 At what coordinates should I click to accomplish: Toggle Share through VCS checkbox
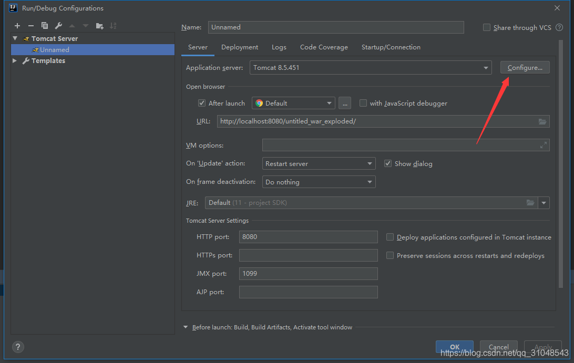click(x=487, y=27)
